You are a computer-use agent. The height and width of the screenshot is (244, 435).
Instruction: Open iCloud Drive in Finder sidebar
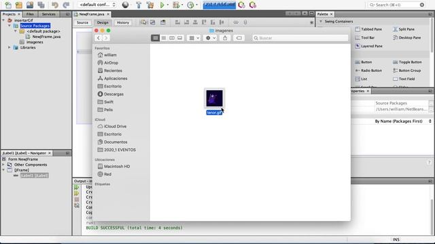pos(115,126)
